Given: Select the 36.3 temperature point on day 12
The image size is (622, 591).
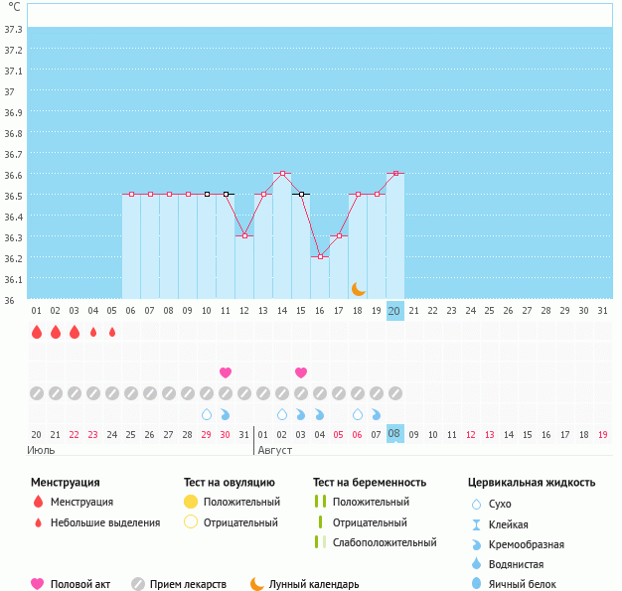Looking at the screenshot, I should [244, 236].
